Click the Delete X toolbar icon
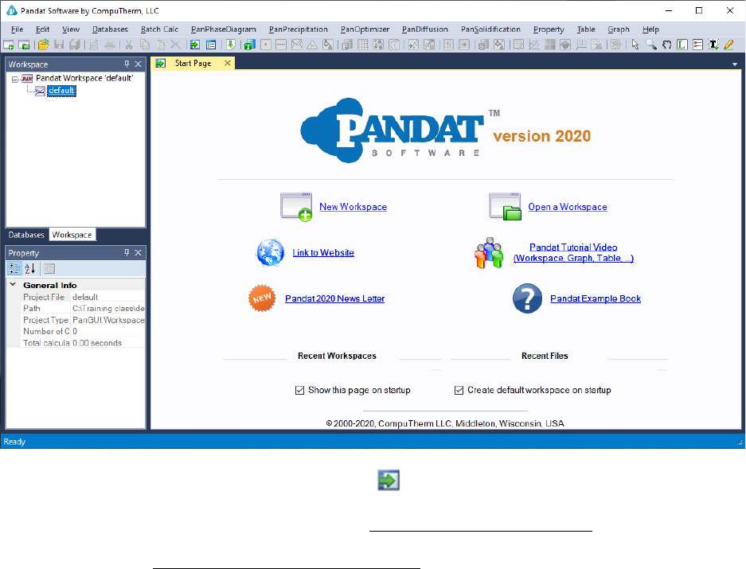This screenshot has width=746, height=569. 176,45
